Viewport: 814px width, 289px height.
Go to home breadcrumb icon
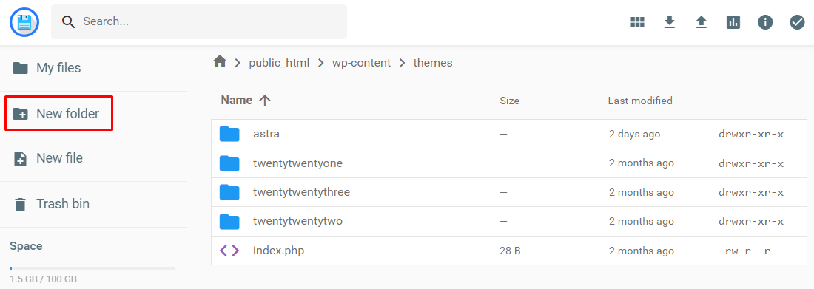[x=220, y=62]
